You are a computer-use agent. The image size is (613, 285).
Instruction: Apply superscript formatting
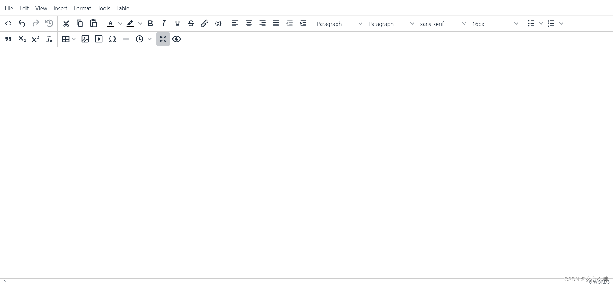35,39
